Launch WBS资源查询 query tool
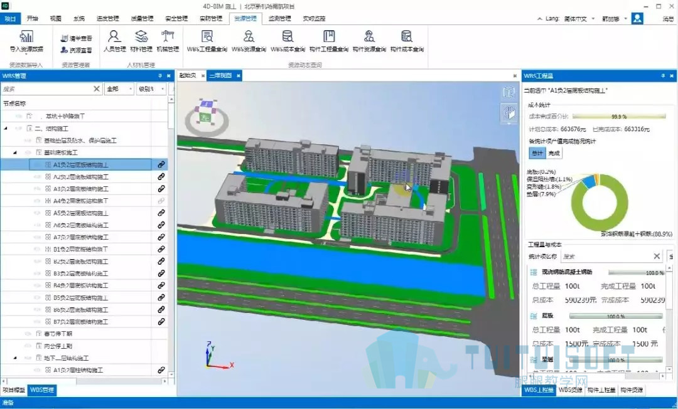This screenshot has height=409, width=678. coord(249,41)
